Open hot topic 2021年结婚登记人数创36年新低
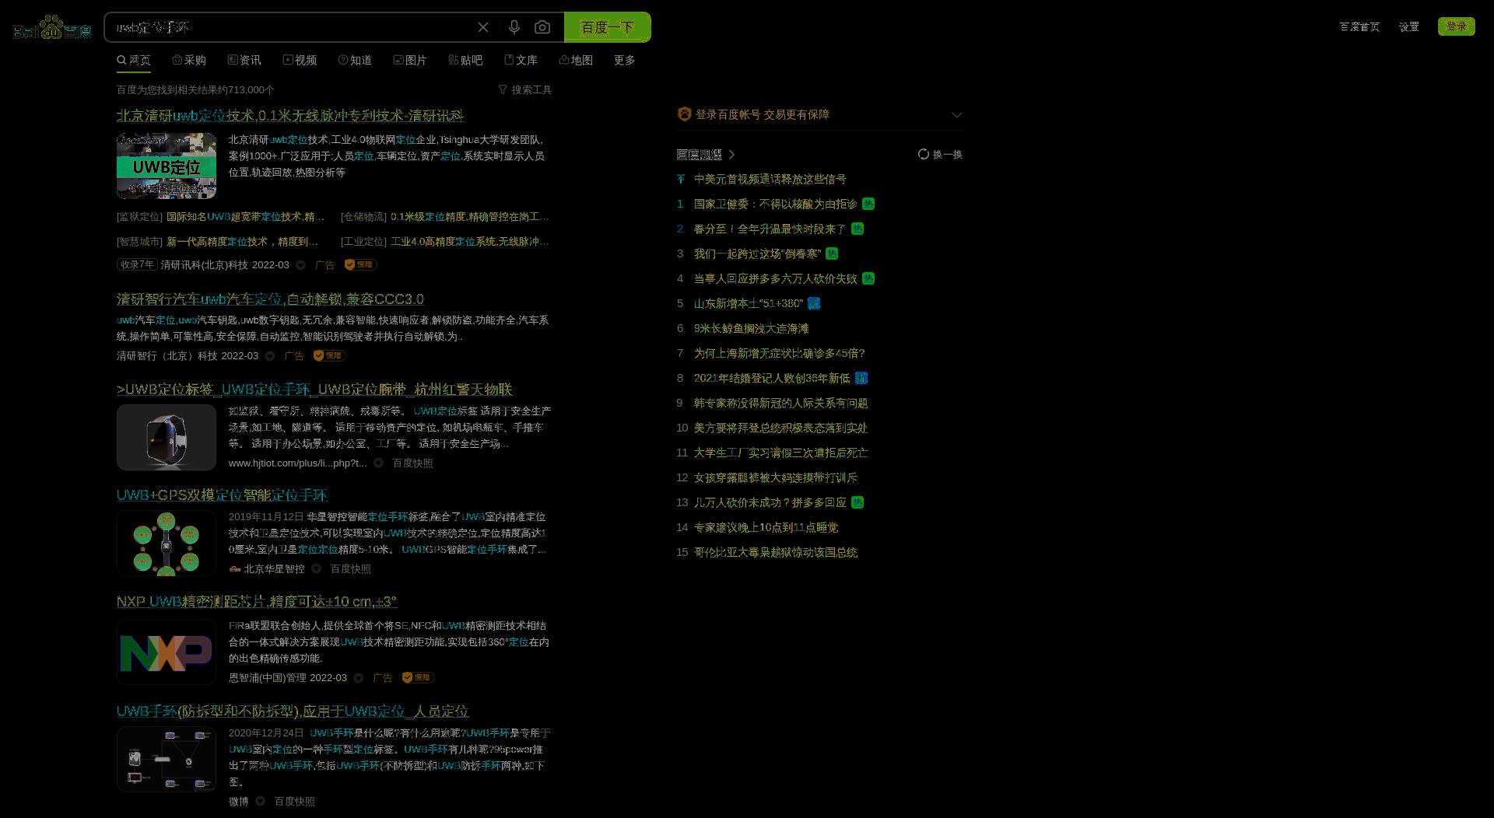The image size is (1494, 818). pyautogui.click(x=772, y=379)
